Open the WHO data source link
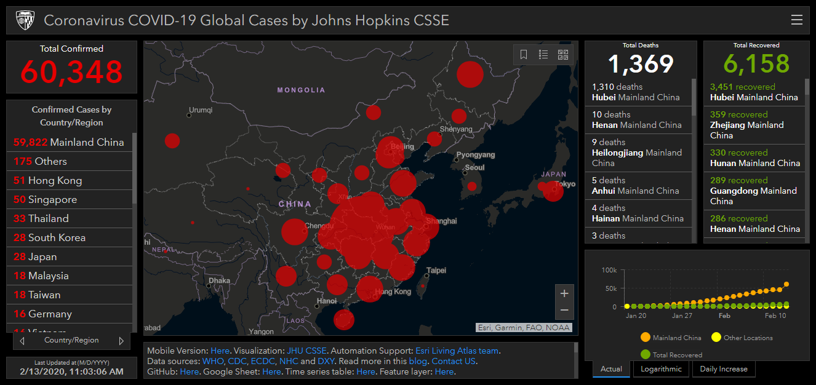Image resolution: width=816 pixels, height=385 pixels. (212, 362)
